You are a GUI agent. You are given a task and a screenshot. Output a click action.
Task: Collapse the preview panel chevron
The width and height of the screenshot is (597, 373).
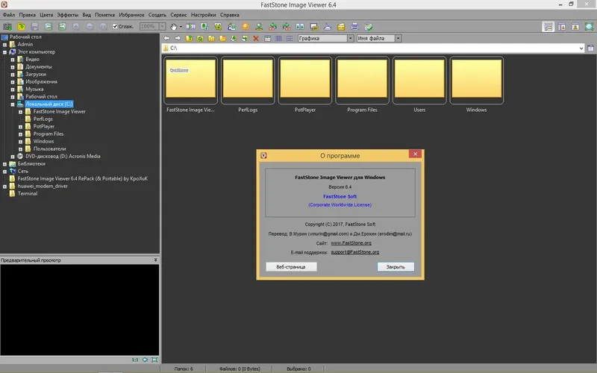tap(155, 260)
